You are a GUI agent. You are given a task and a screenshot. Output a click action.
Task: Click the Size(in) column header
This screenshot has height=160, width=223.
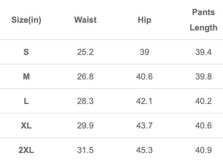(x=26, y=20)
